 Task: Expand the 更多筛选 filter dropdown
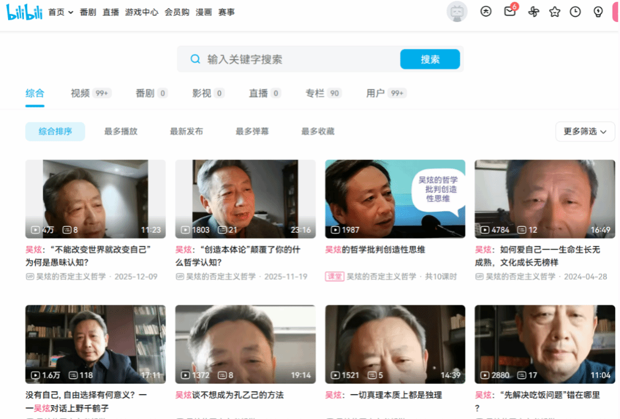tap(585, 132)
